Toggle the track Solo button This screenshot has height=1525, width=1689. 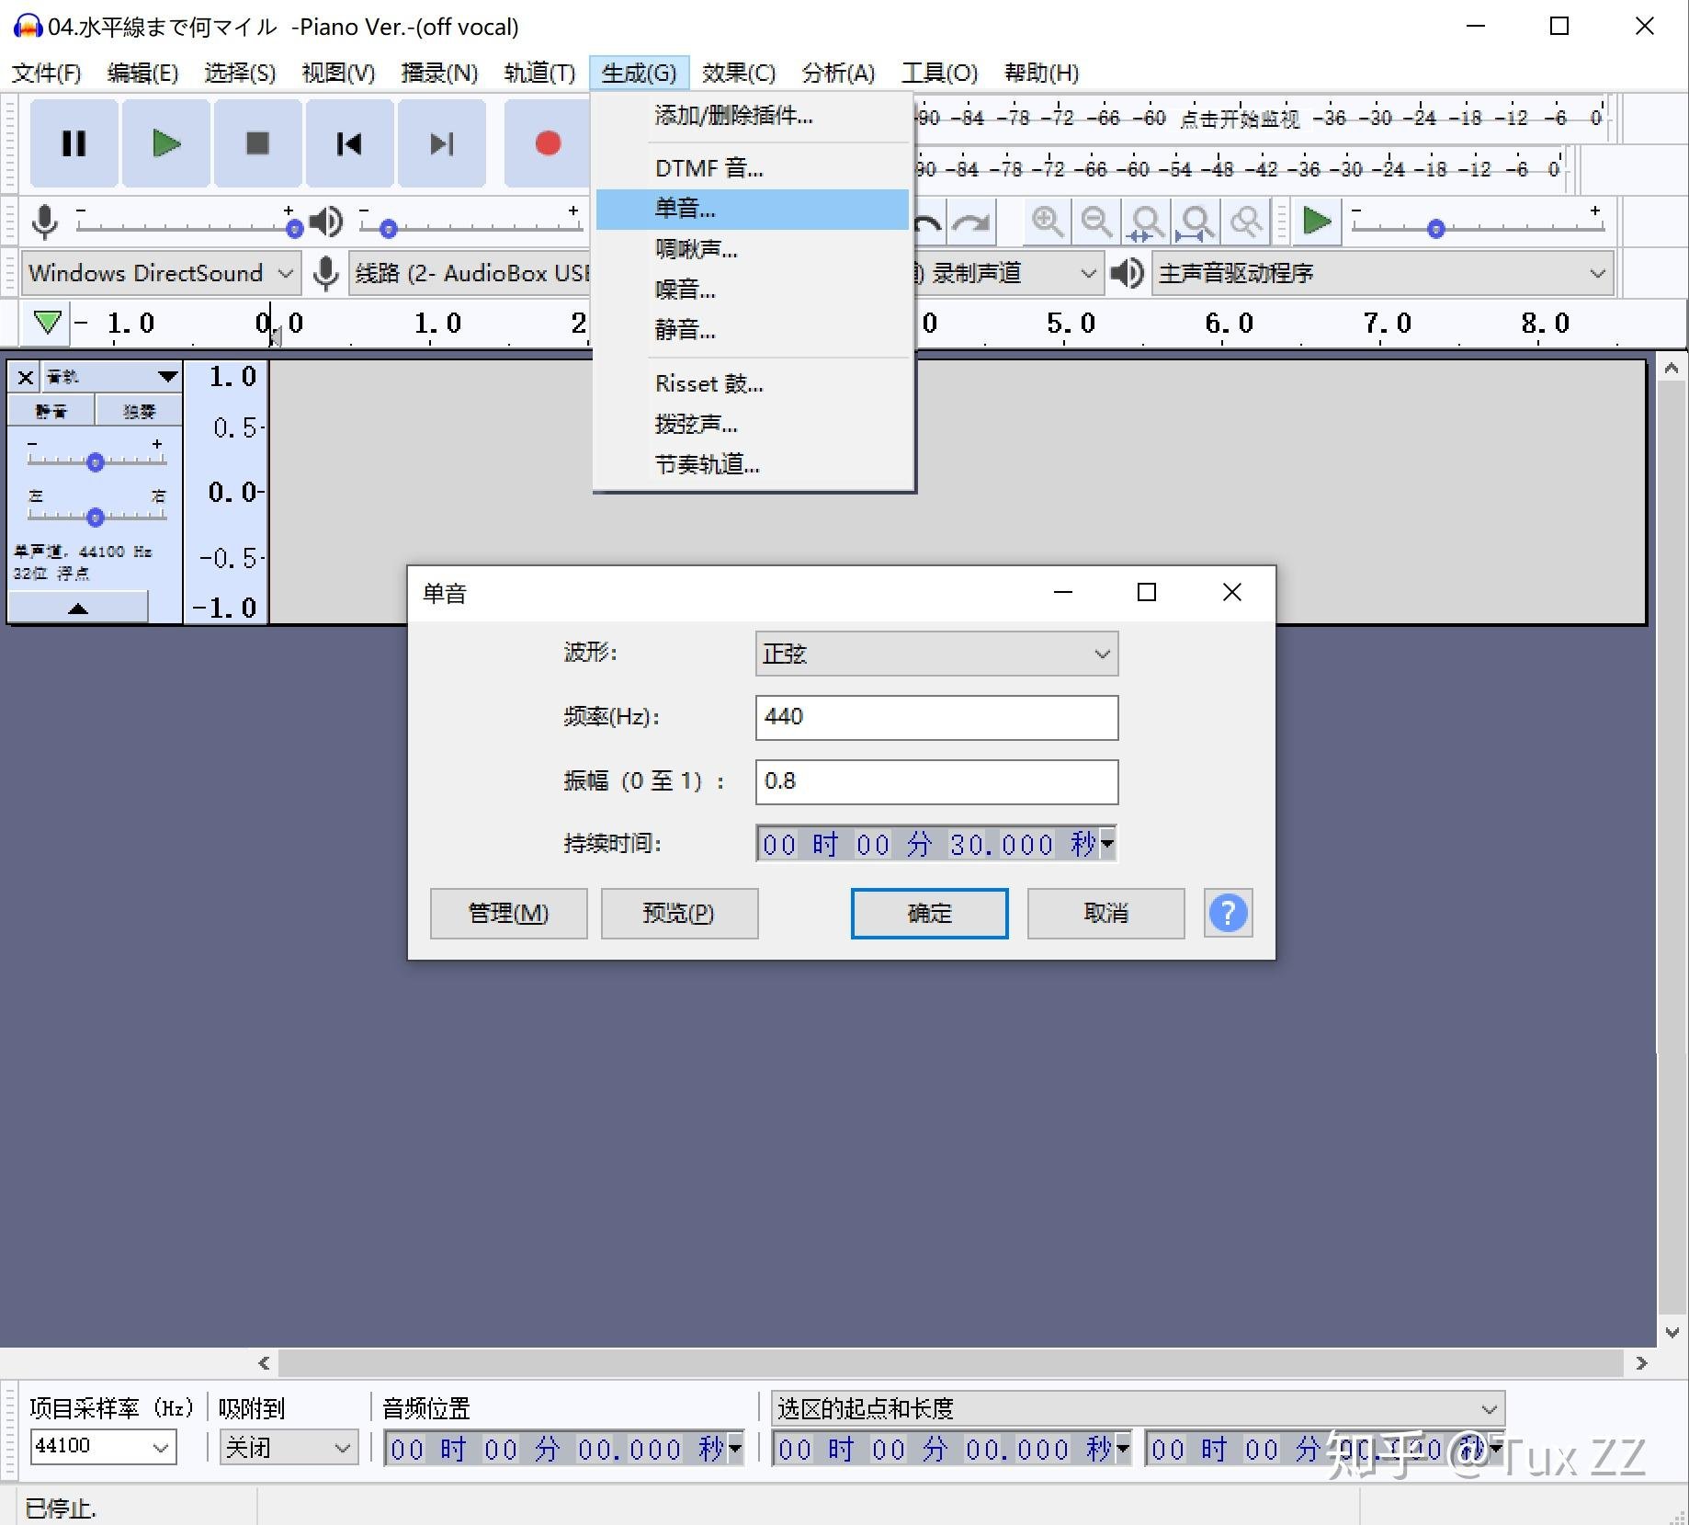coord(139,411)
